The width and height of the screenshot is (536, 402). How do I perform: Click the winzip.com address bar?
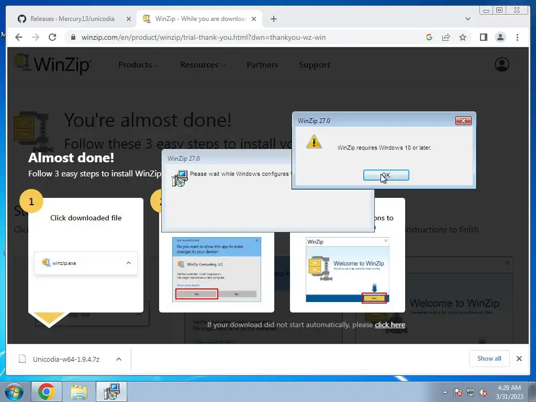click(x=204, y=37)
